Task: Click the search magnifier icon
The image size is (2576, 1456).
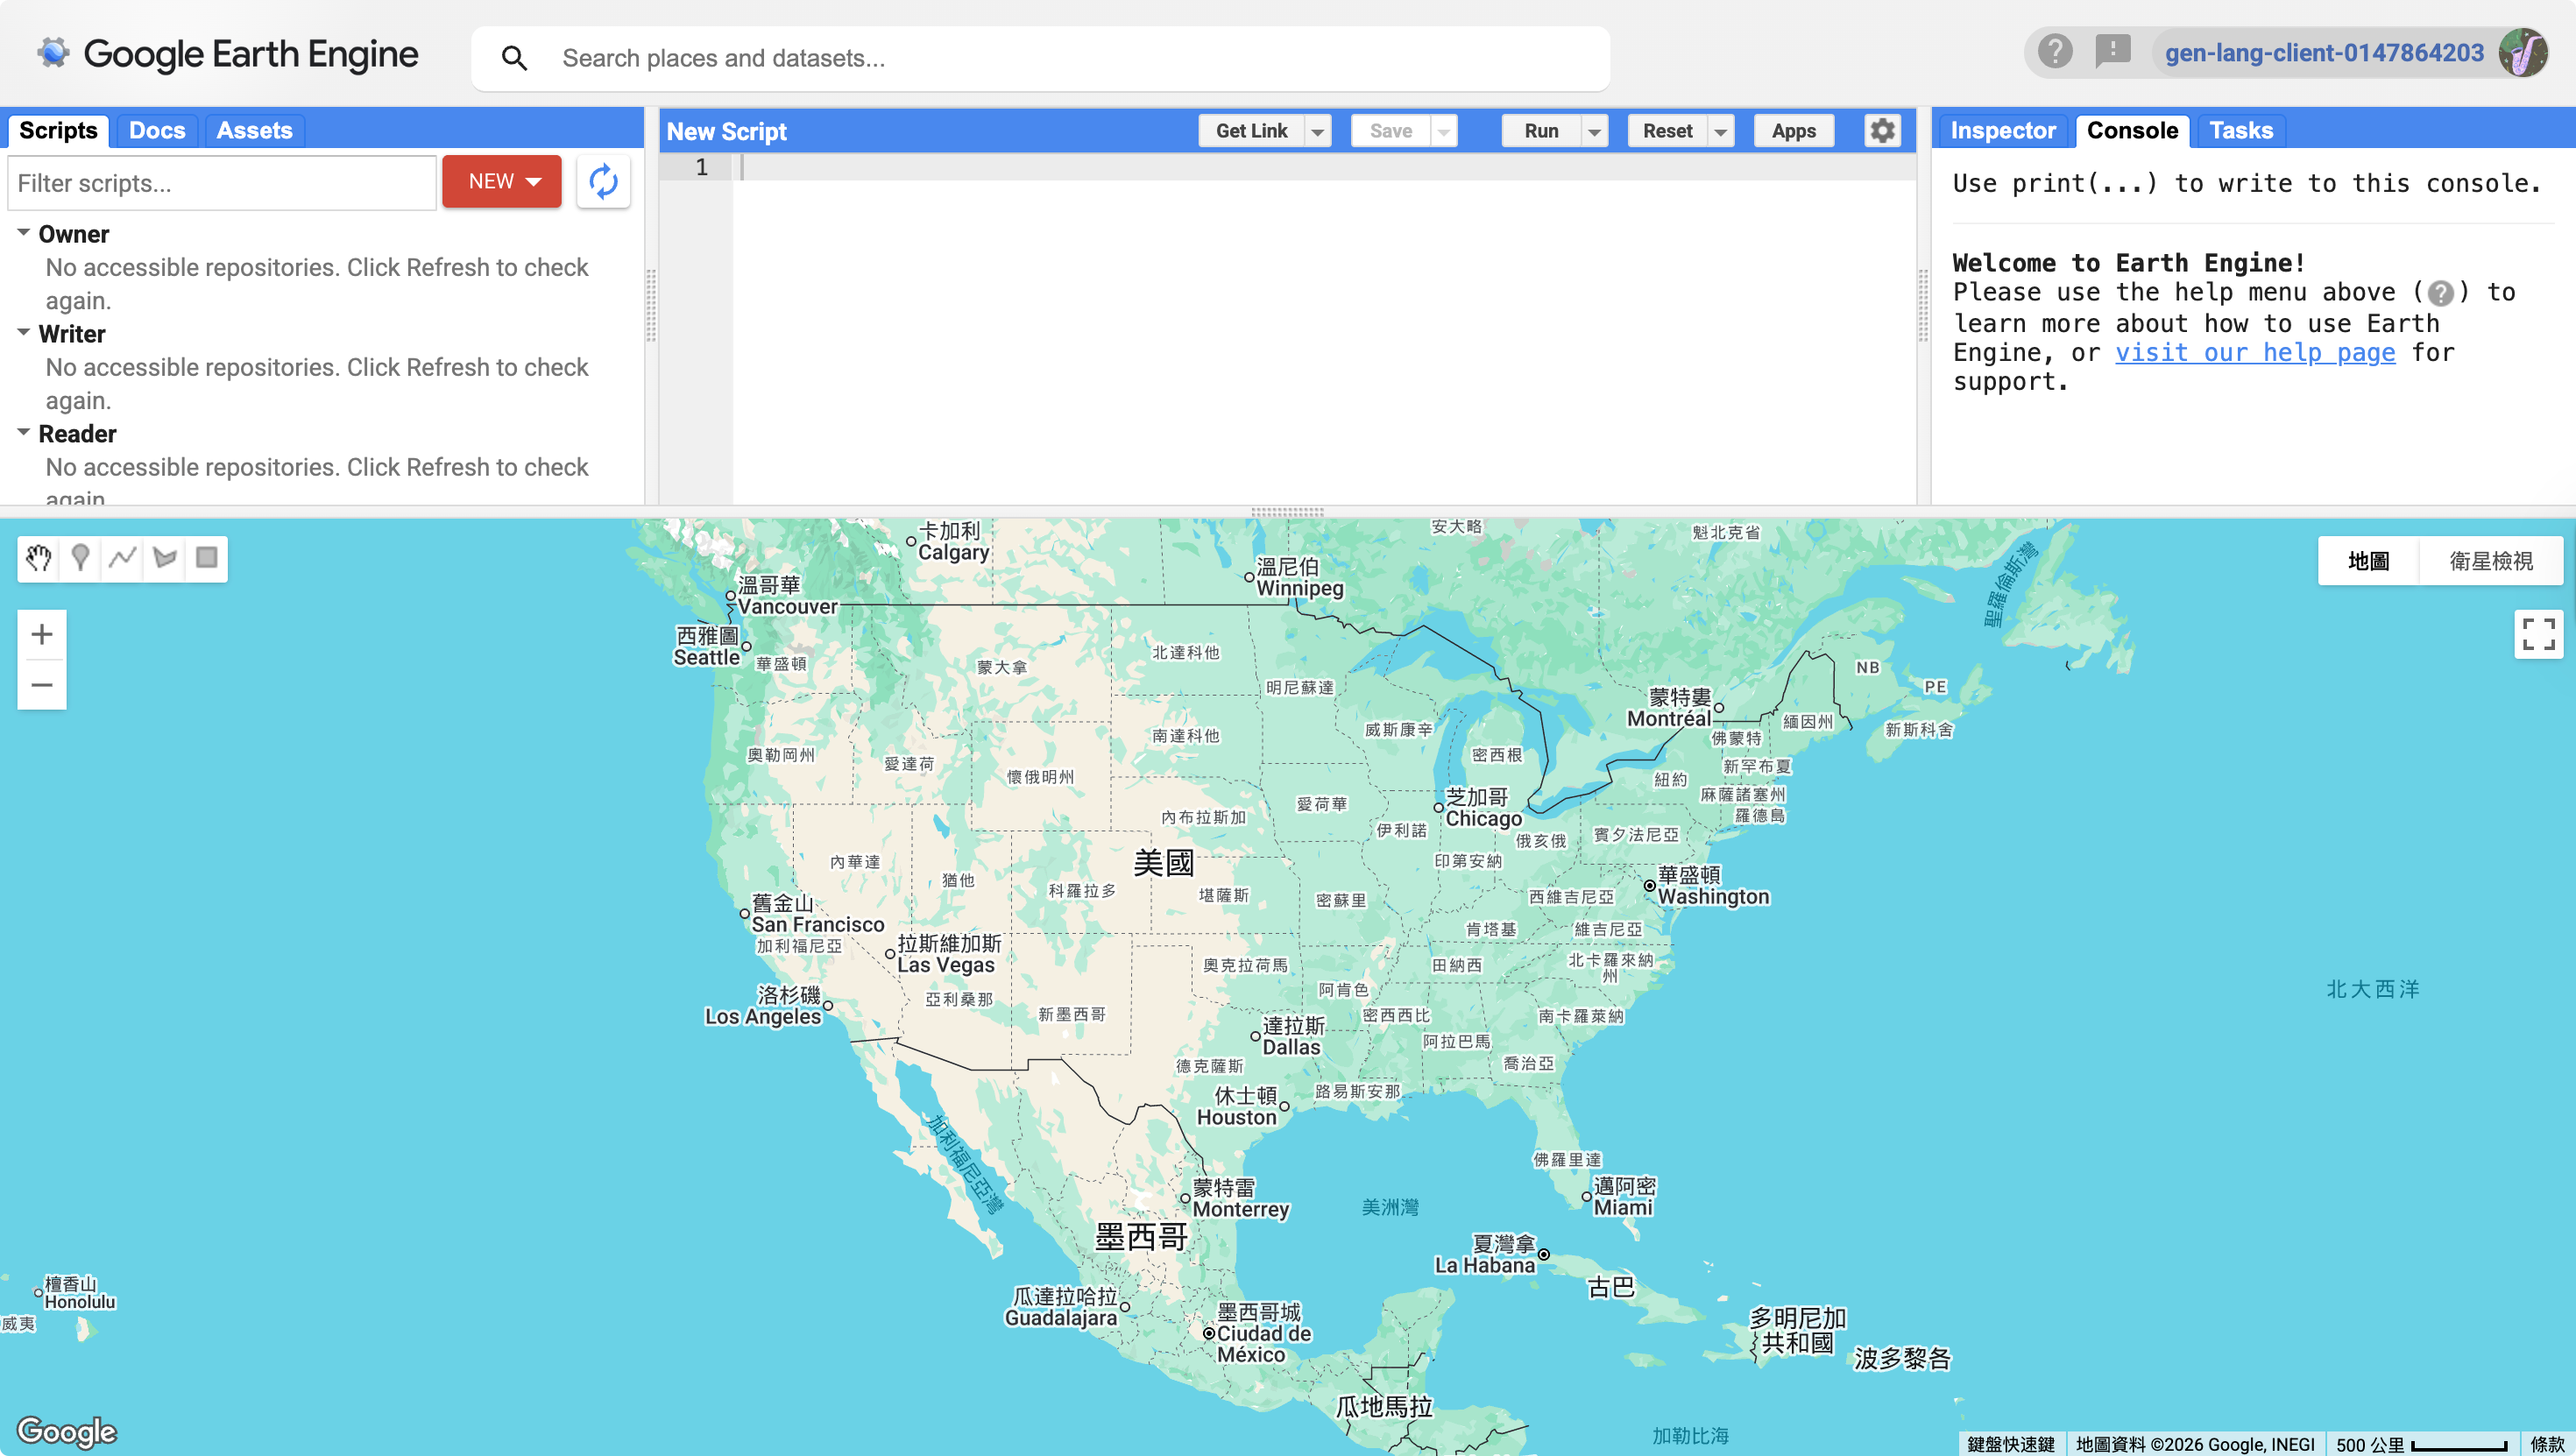Action: click(514, 58)
